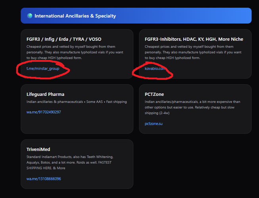Open the pctzone.su link
Image resolution: width=259 pixels, height=198 pixels.
pyautogui.click(x=153, y=124)
